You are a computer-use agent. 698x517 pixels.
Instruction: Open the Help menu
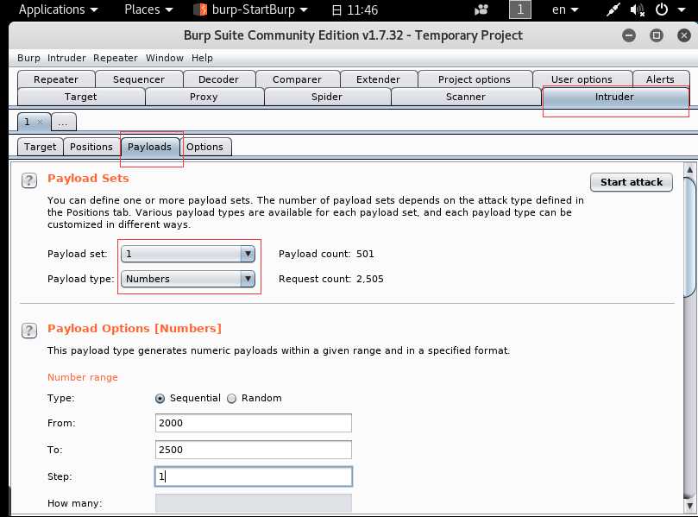tap(202, 58)
